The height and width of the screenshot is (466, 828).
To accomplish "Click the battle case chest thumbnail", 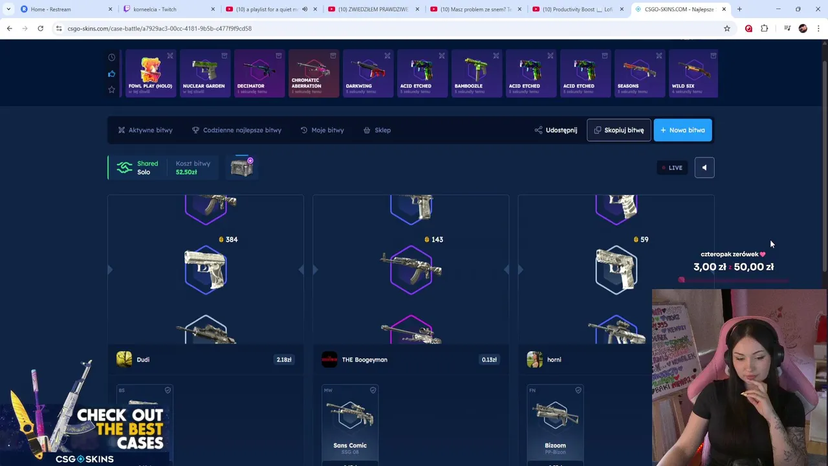I will pos(242,167).
